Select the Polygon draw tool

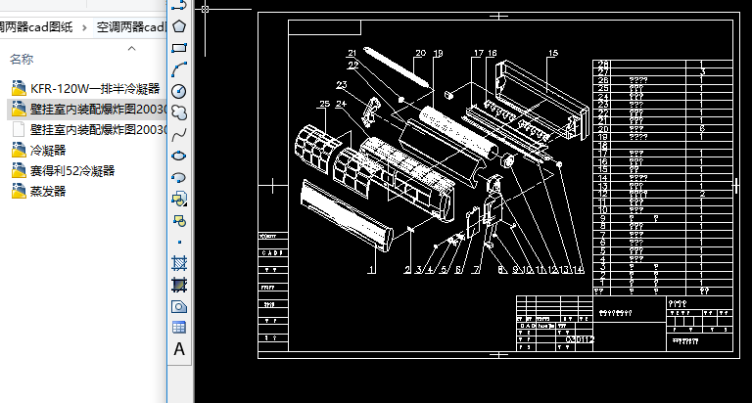click(x=179, y=26)
